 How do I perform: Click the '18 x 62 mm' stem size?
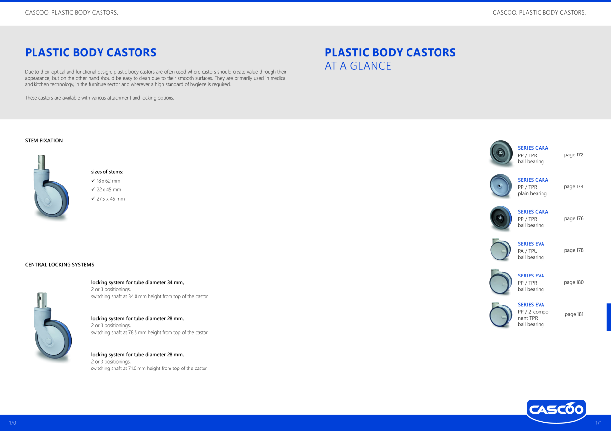click(x=108, y=181)
